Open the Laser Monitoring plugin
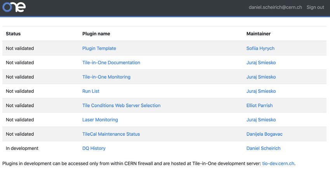330x172 pixels. (x=100, y=120)
